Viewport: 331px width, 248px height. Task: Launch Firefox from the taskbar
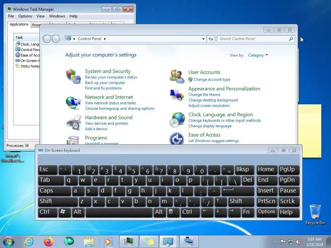pos(49,242)
